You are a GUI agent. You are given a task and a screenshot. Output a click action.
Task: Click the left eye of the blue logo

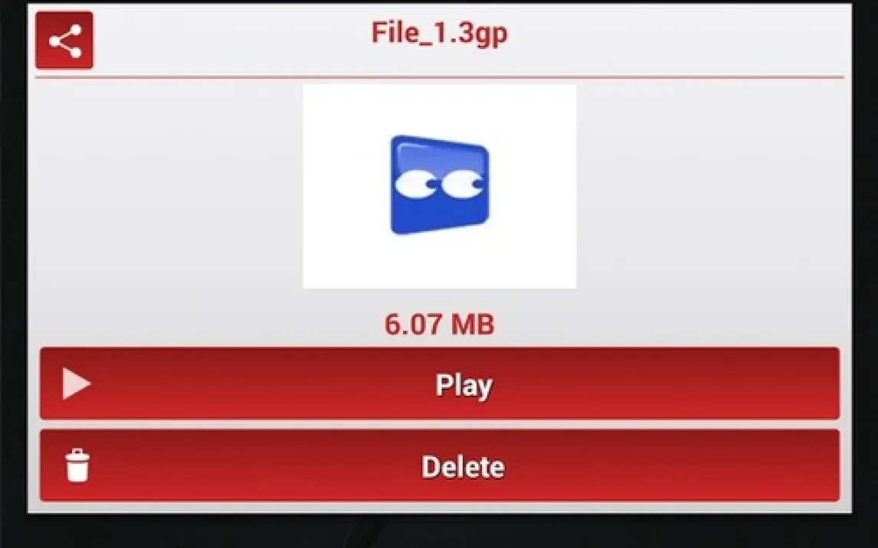[415, 186]
